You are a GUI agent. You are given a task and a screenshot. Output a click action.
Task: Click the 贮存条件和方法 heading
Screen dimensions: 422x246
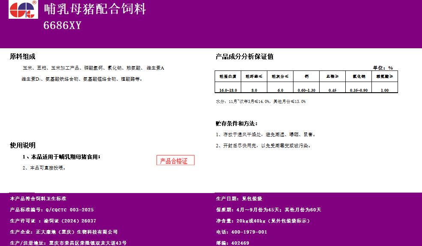coord(236,123)
